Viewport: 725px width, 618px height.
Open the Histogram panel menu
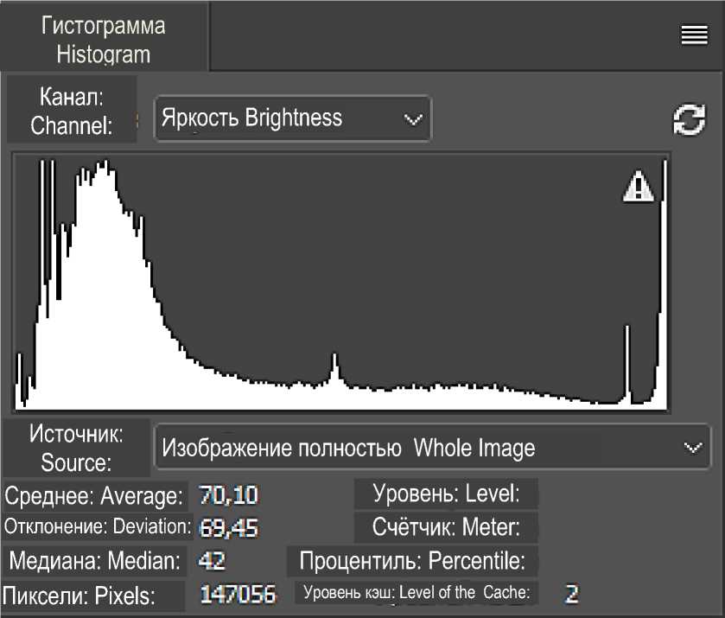coord(694,35)
